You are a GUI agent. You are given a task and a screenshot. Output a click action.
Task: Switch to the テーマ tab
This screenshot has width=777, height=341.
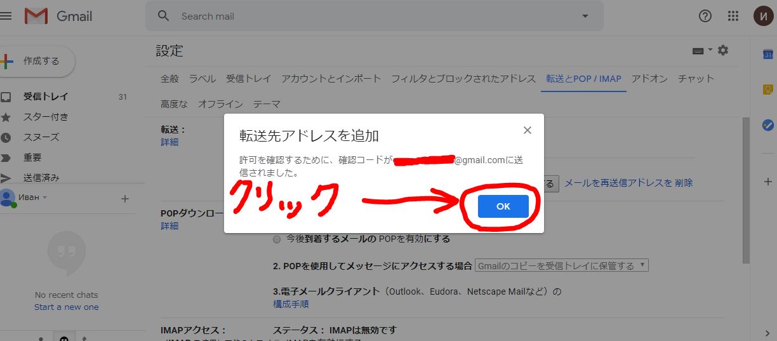(x=267, y=104)
